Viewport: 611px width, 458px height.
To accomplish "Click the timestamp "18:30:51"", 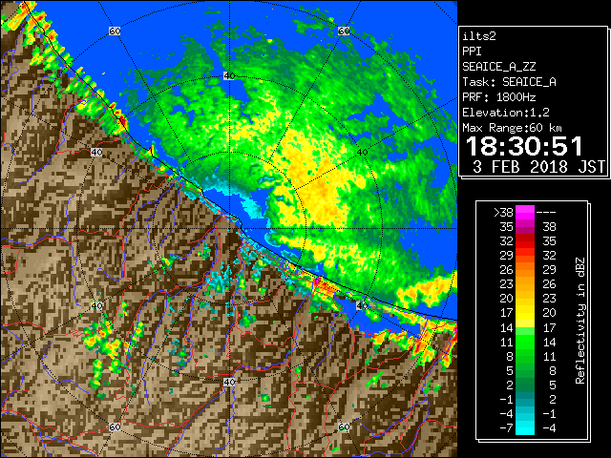I will 524,146.
